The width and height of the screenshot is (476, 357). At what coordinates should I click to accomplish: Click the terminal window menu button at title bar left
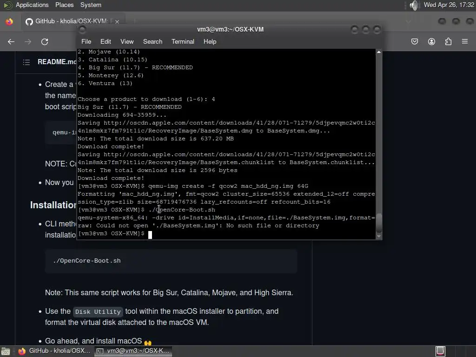pyautogui.click(x=82, y=30)
